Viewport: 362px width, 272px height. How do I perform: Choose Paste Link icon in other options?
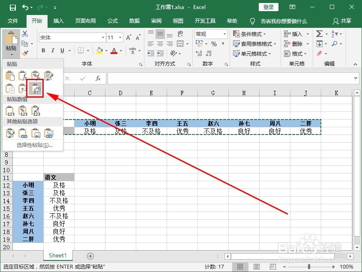pyautogui.click(x=23, y=133)
